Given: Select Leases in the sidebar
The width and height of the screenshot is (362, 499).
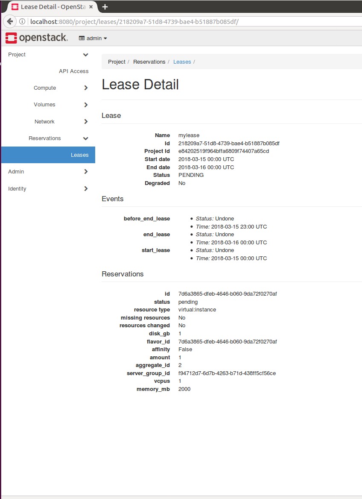Looking at the screenshot, I should [x=48, y=155].
